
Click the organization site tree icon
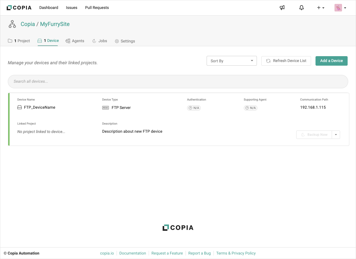12,24
